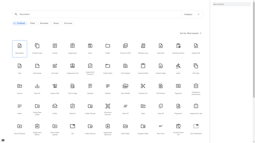Select the File Present icon
This screenshot has height=143, width=255.
161,86
